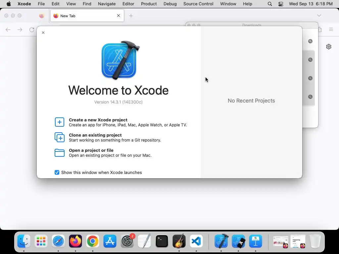The height and width of the screenshot is (254, 339).
Task: Click the Xcode hammer icon in Dock
Action: (221, 241)
